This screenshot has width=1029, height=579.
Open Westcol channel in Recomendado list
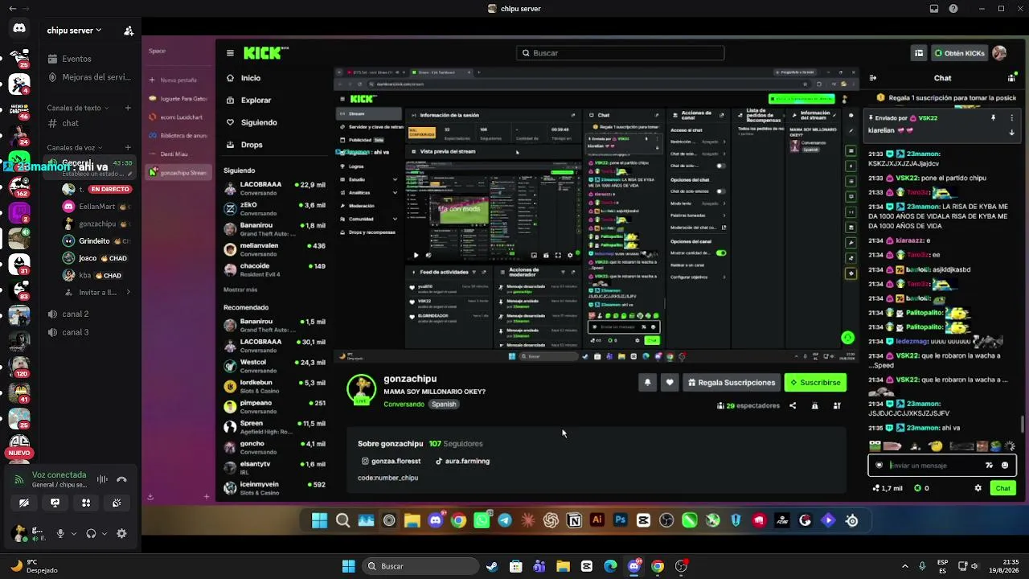[x=275, y=366]
